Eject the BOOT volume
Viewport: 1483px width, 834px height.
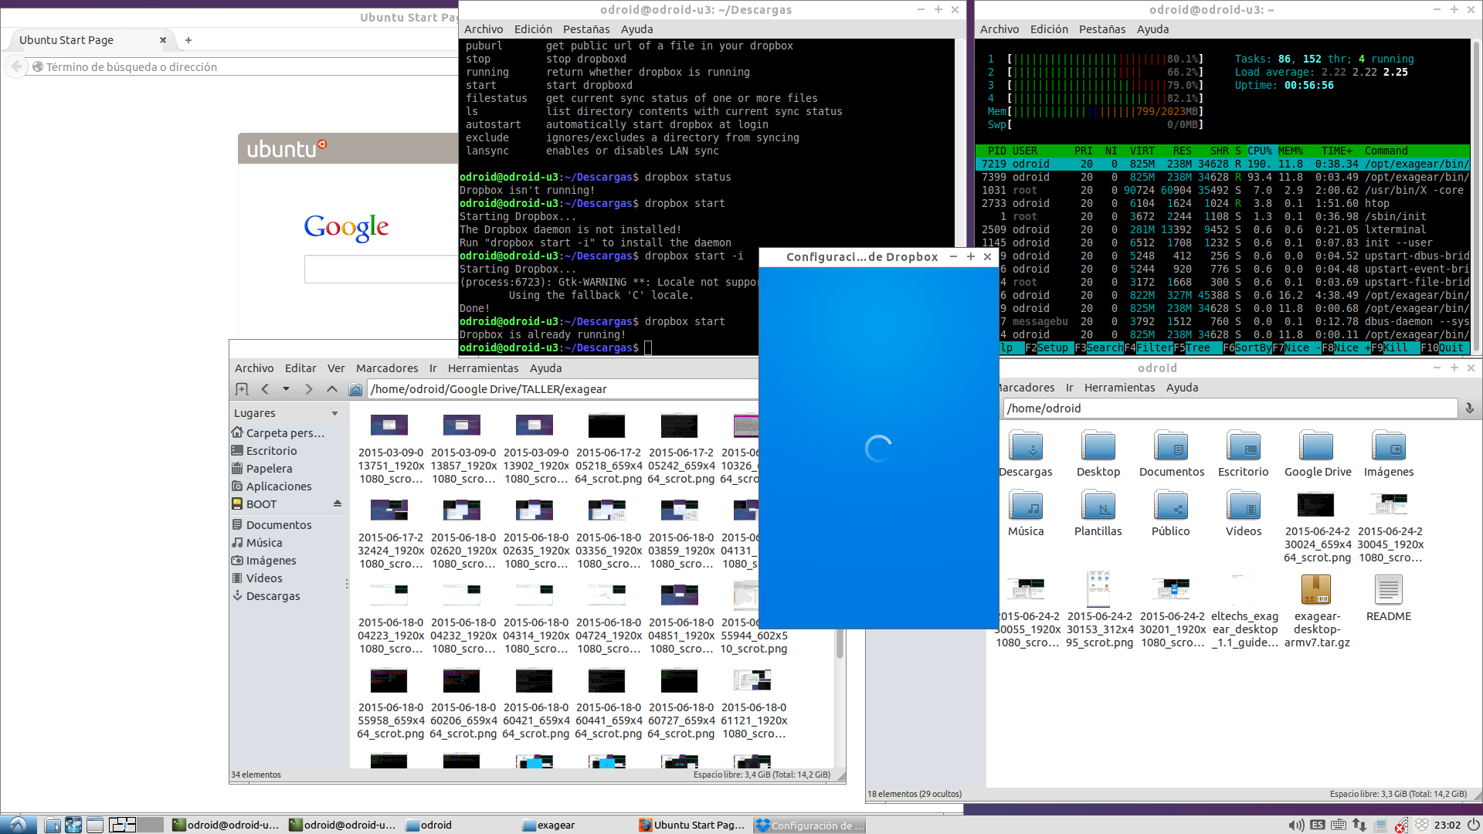(338, 504)
